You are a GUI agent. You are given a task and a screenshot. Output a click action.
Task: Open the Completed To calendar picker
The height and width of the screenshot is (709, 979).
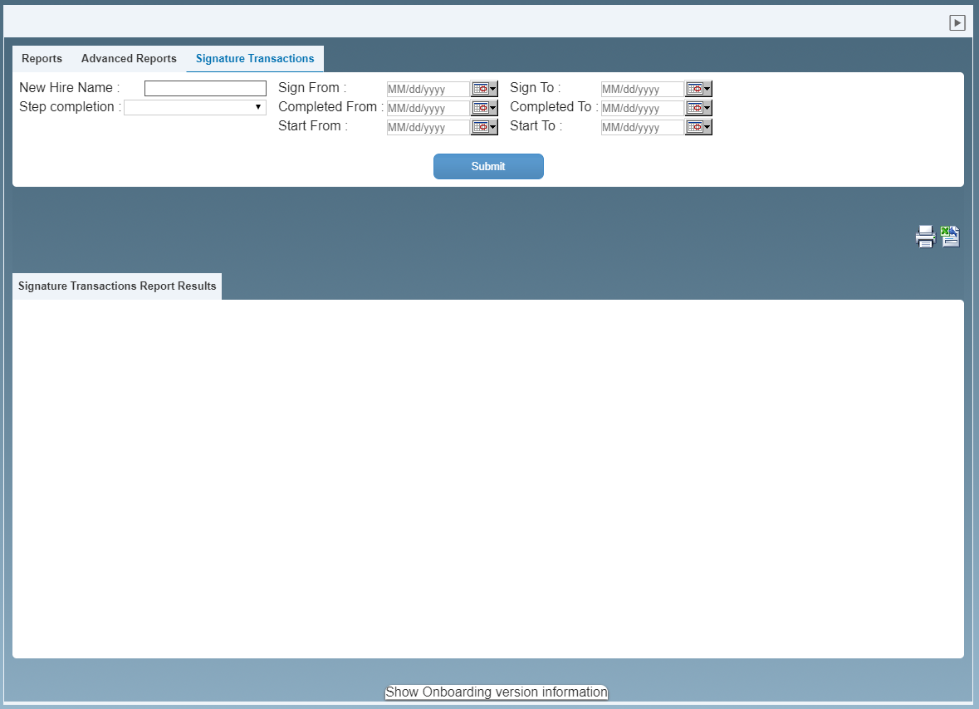pyautogui.click(x=698, y=108)
